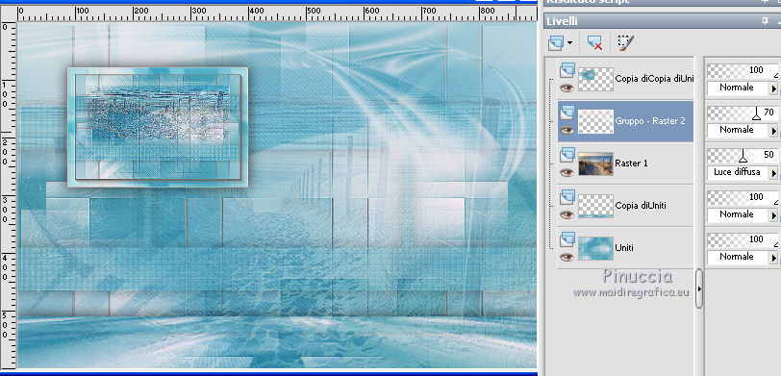Adjust opacity slider of Raster 1 at 50
This screenshot has width=781, height=376.
coord(743,156)
